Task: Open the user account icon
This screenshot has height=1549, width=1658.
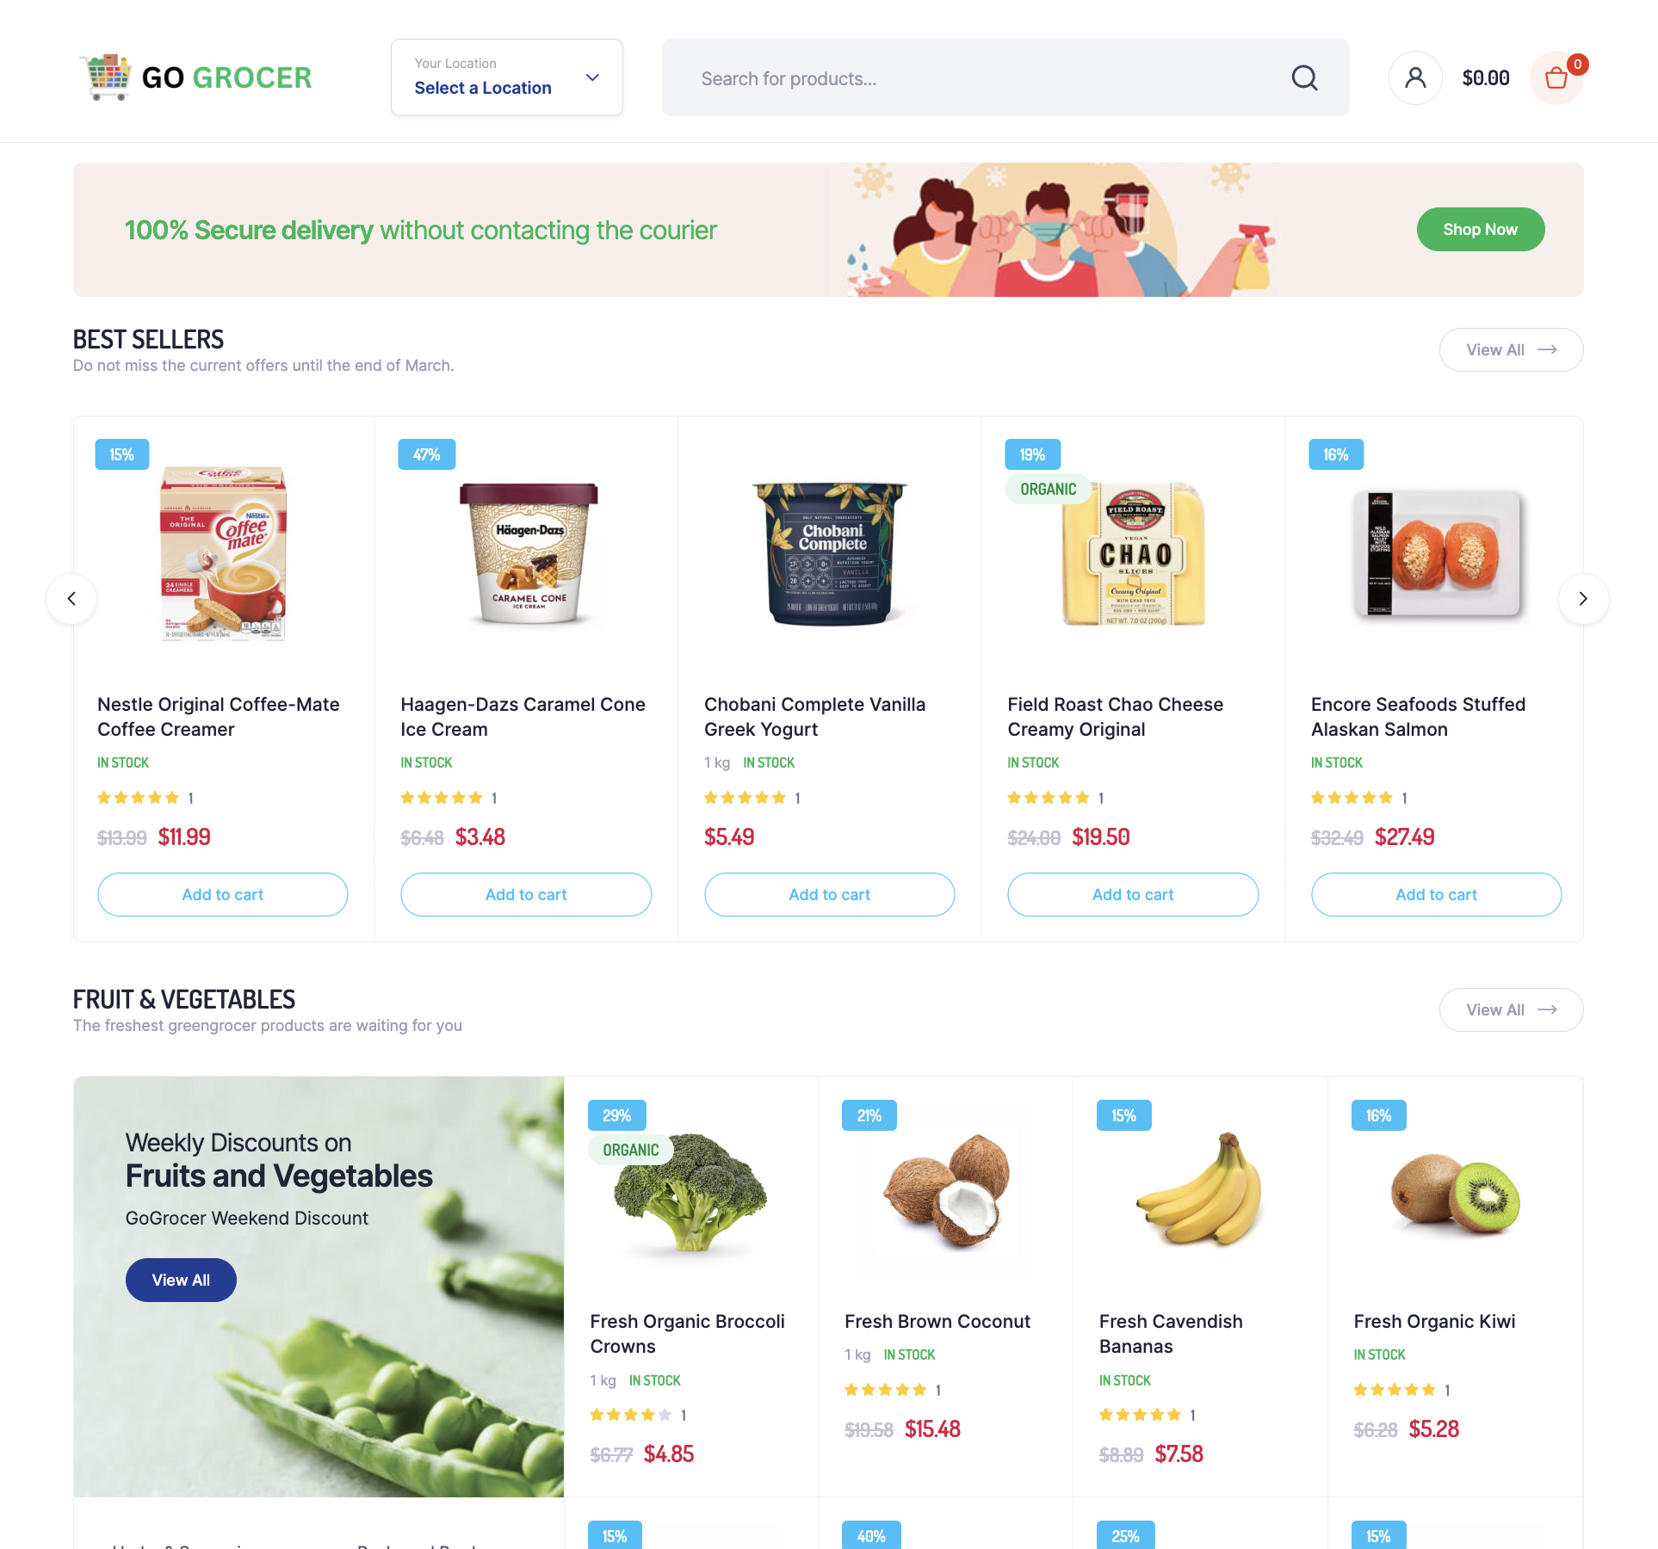Action: pos(1415,78)
